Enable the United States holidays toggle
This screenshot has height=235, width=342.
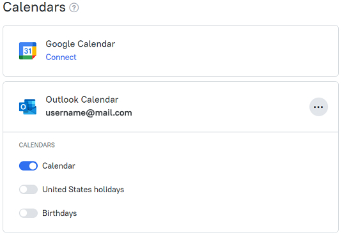[28, 190]
